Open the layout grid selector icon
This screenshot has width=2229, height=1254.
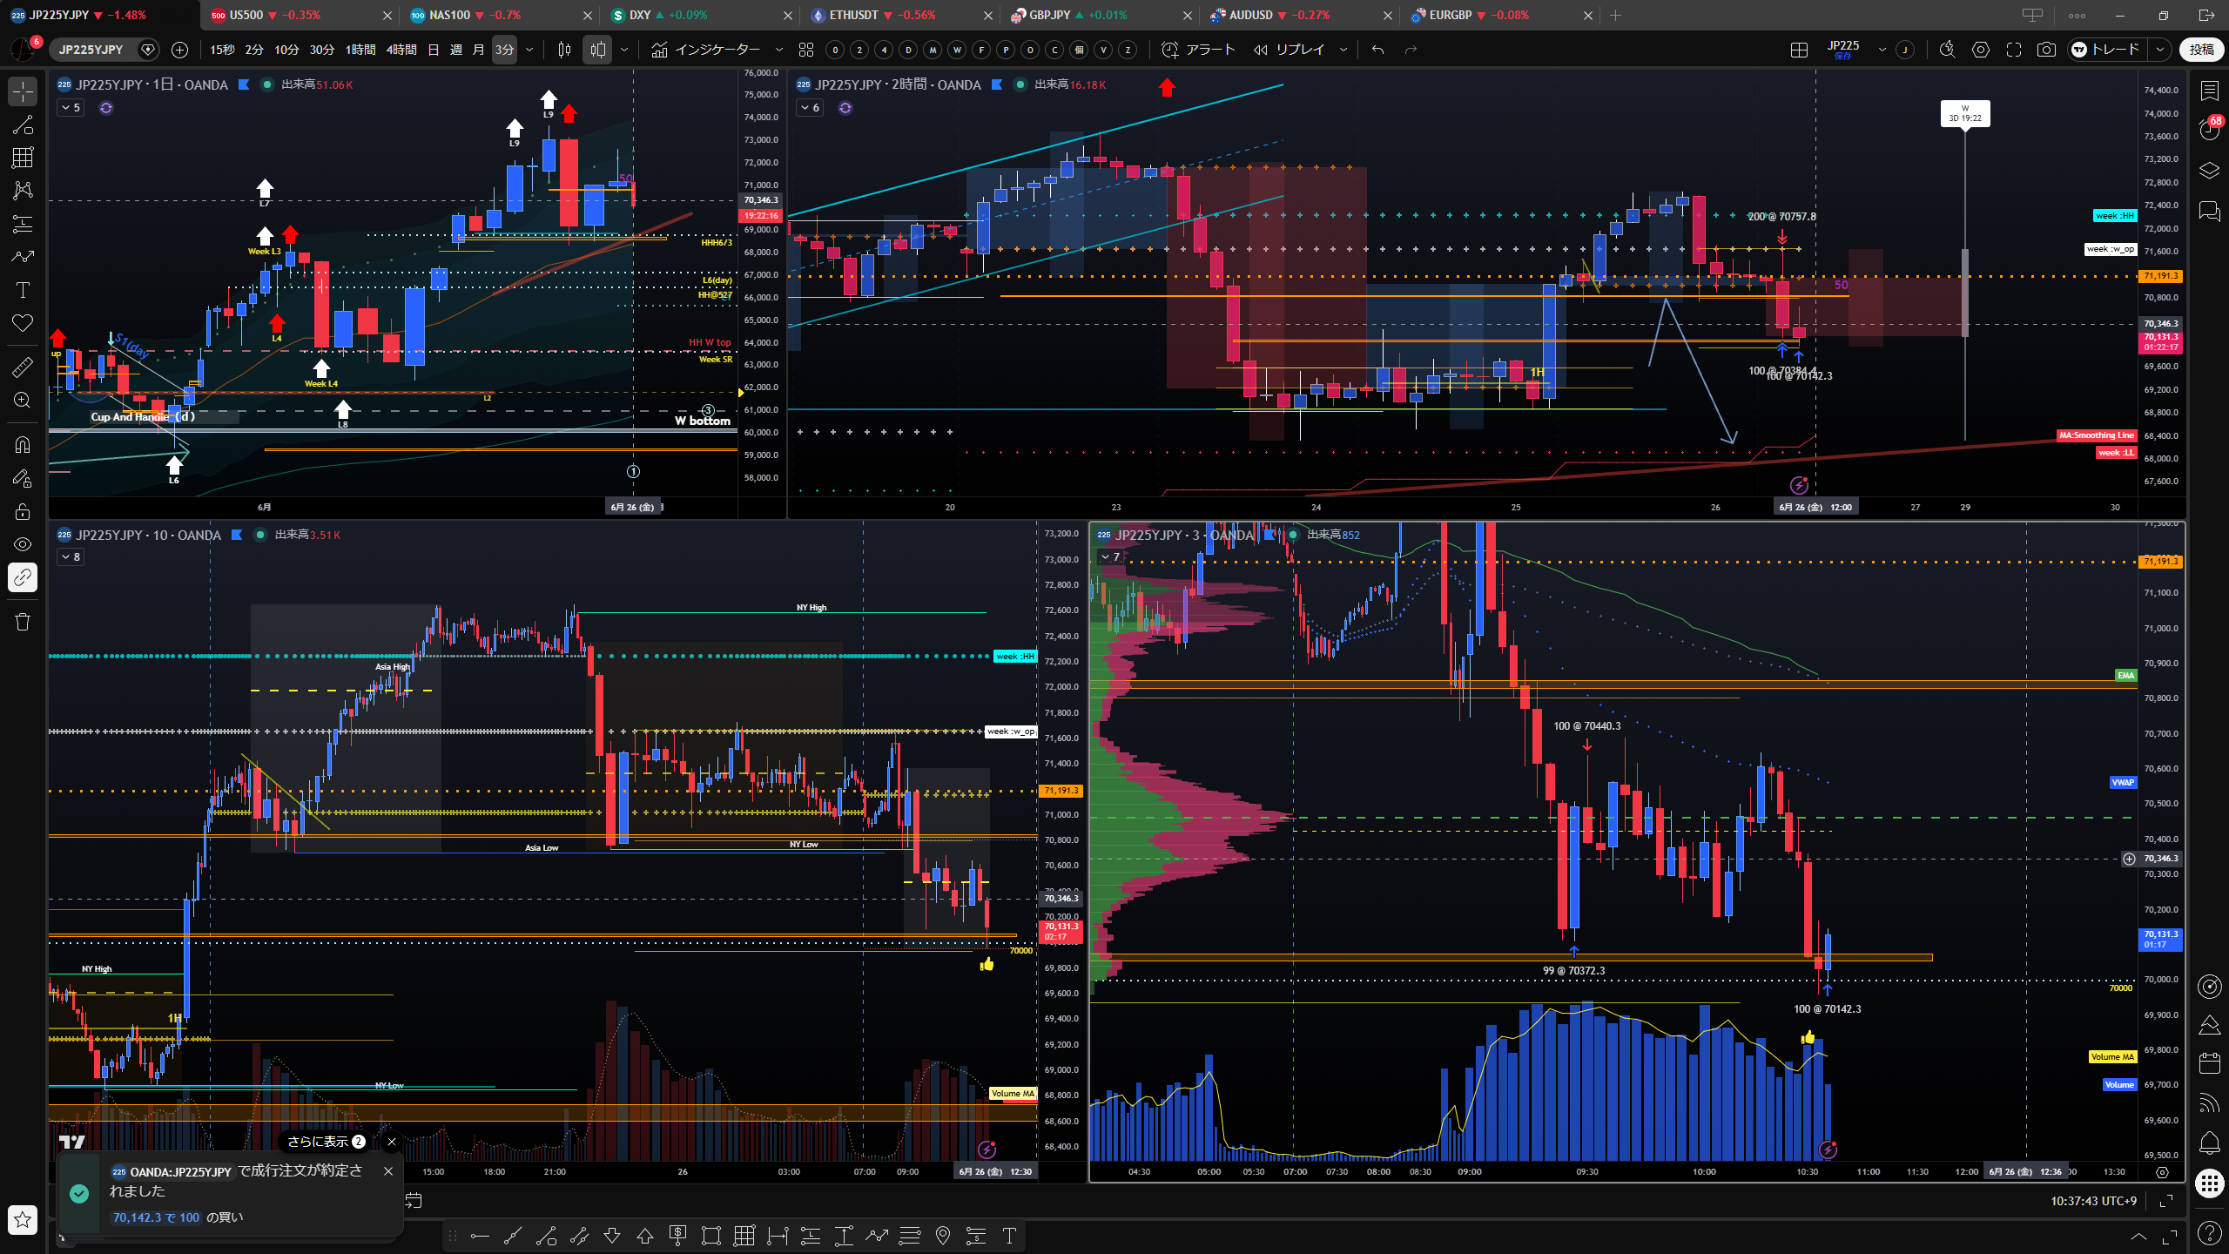(1799, 50)
